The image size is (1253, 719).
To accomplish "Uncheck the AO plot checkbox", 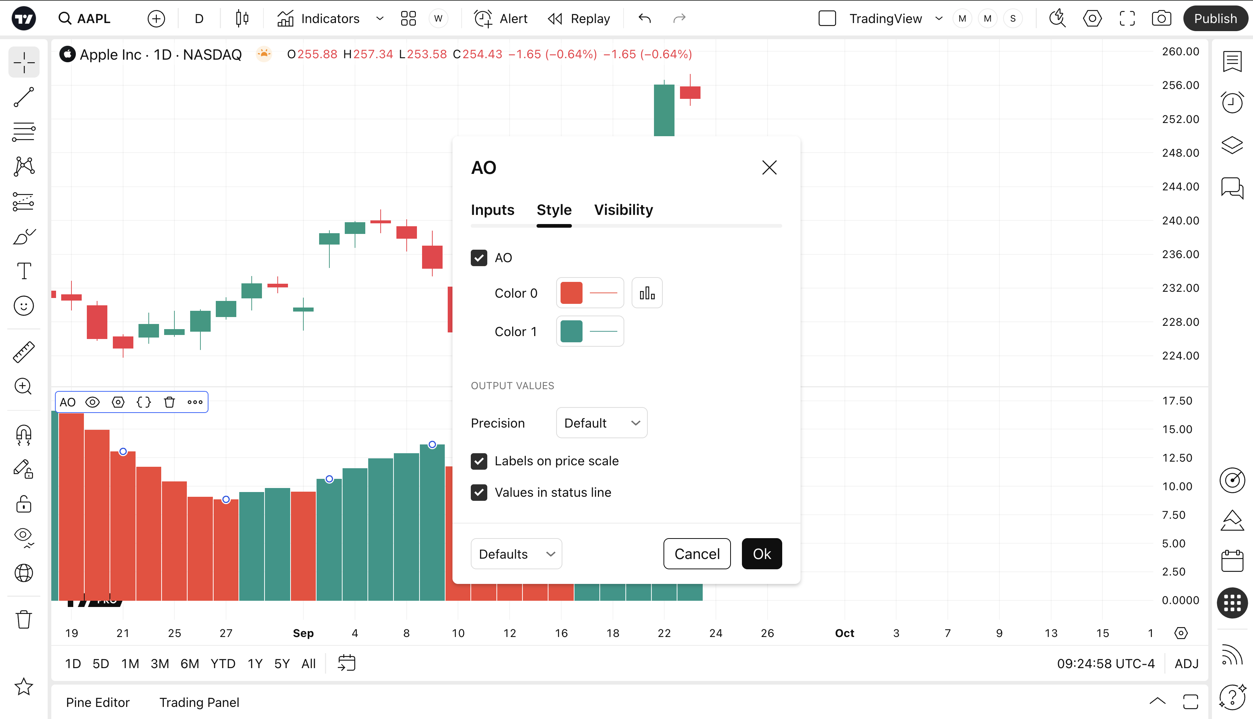I will pyautogui.click(x=479, y=258).
